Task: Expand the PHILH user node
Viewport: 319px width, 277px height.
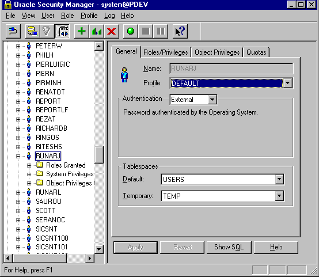Action: click(x=18, y=55)
